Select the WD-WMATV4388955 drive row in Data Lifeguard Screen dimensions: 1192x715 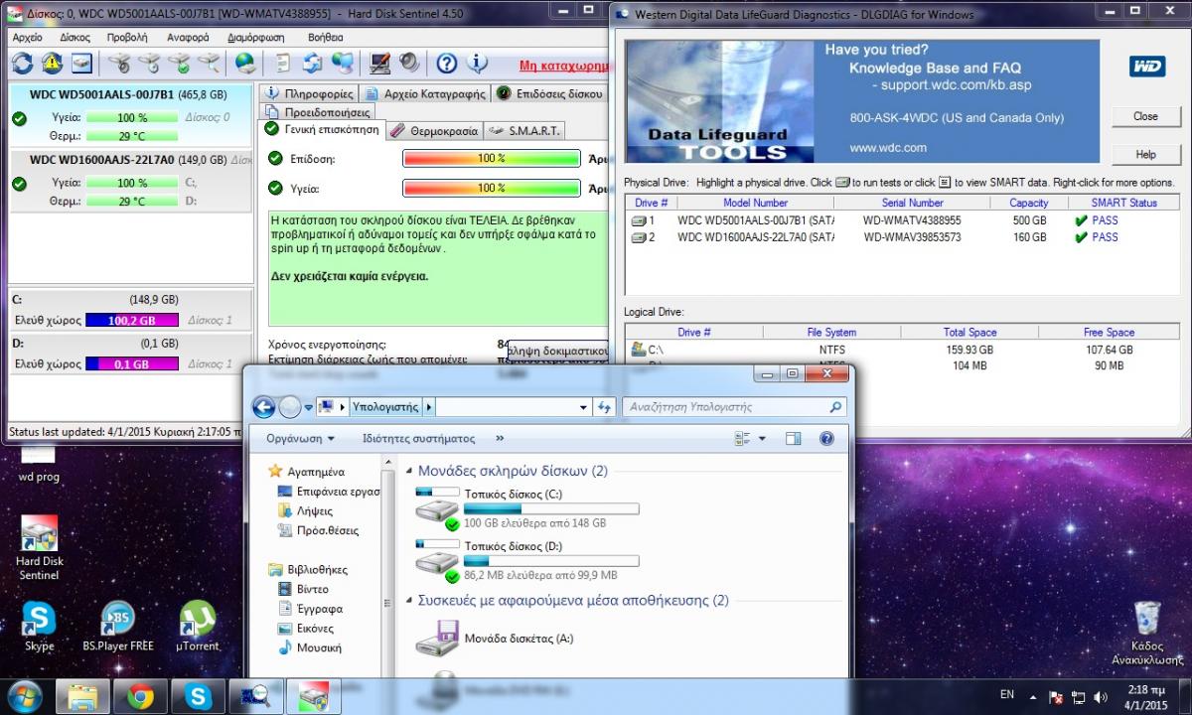click(x=903, y=220)
